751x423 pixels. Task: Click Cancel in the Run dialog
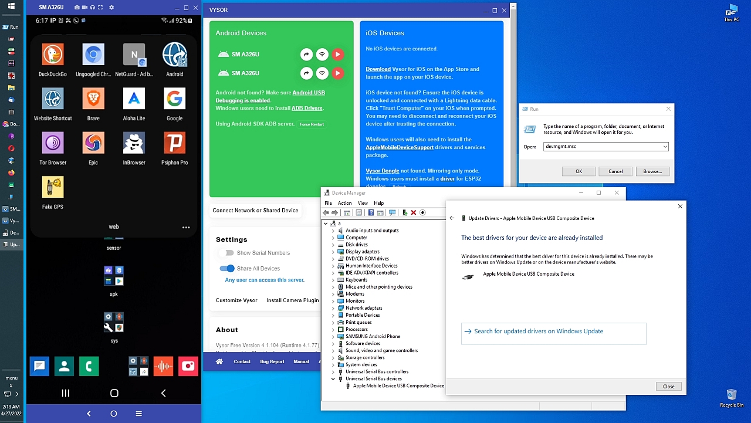pos(615,171)
